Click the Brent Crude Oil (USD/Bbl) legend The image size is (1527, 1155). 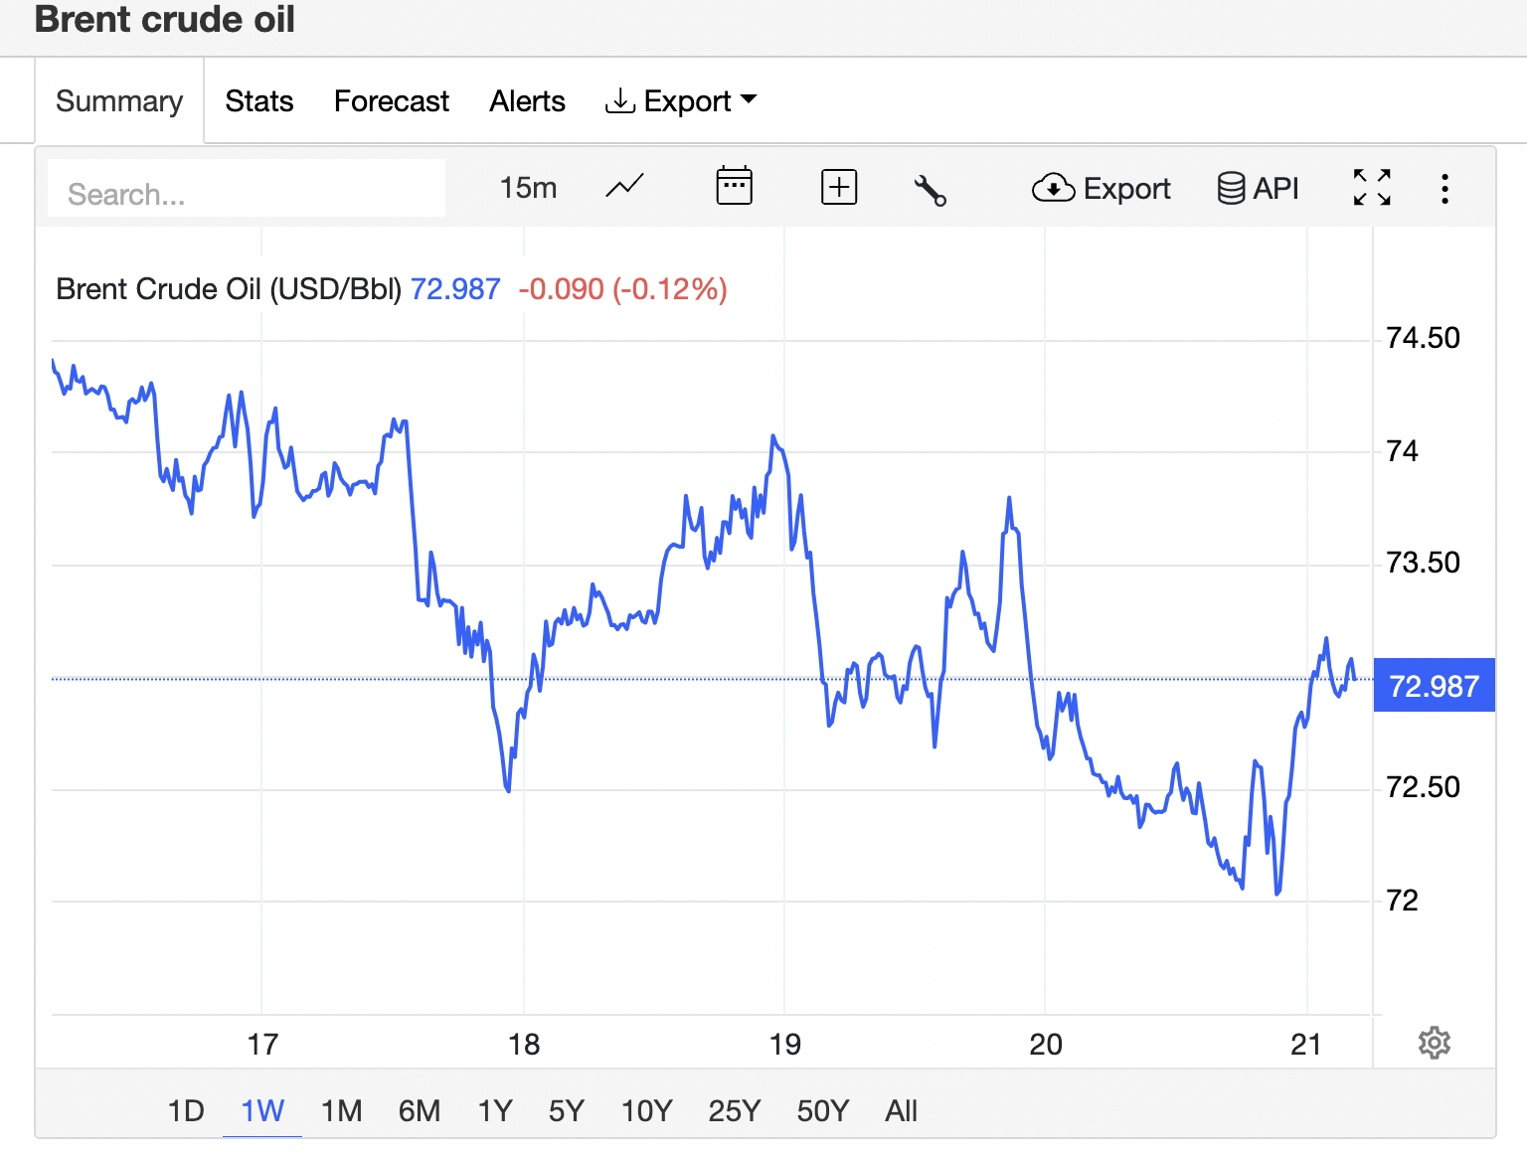click(x=229, y=289)
